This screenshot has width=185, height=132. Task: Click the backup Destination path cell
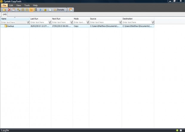point(137,26)
